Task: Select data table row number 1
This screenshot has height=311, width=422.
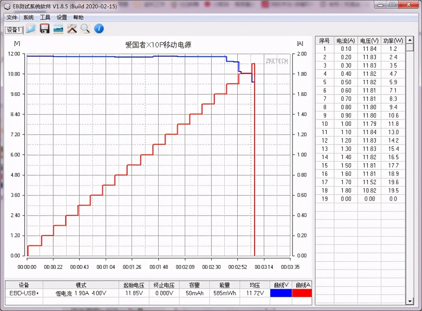Action: click(360, 49)
